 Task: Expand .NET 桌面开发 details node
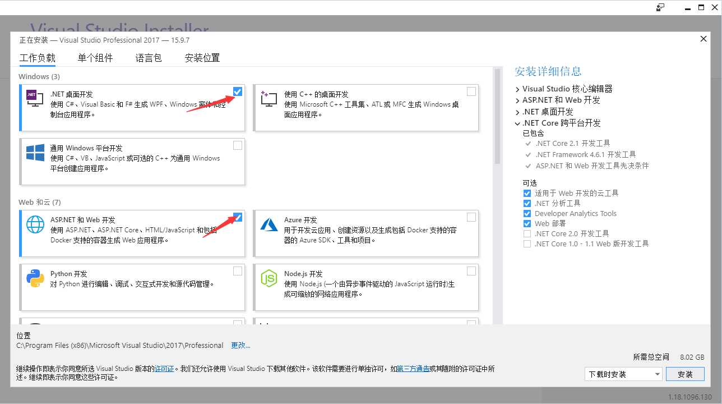517,112
